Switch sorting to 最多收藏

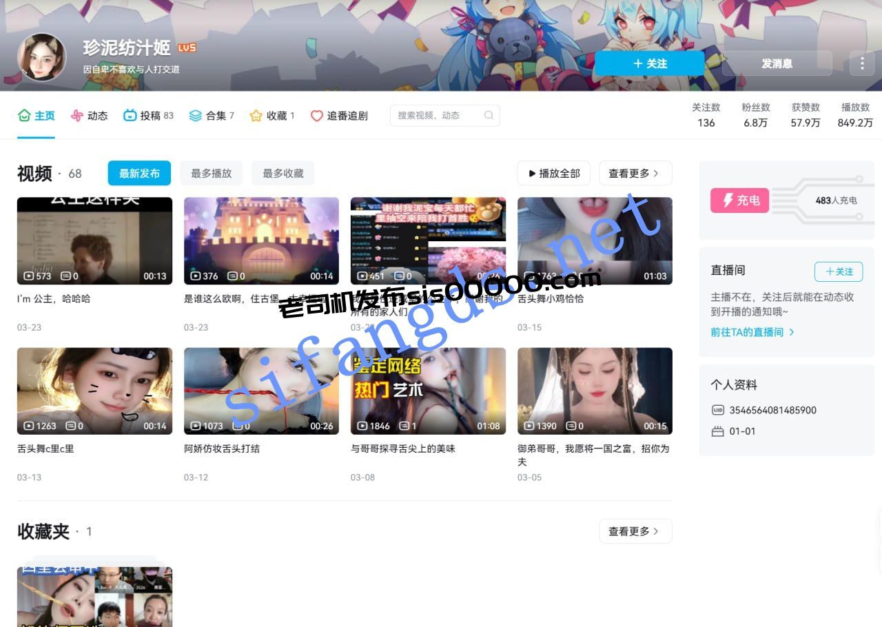[283, 174]
